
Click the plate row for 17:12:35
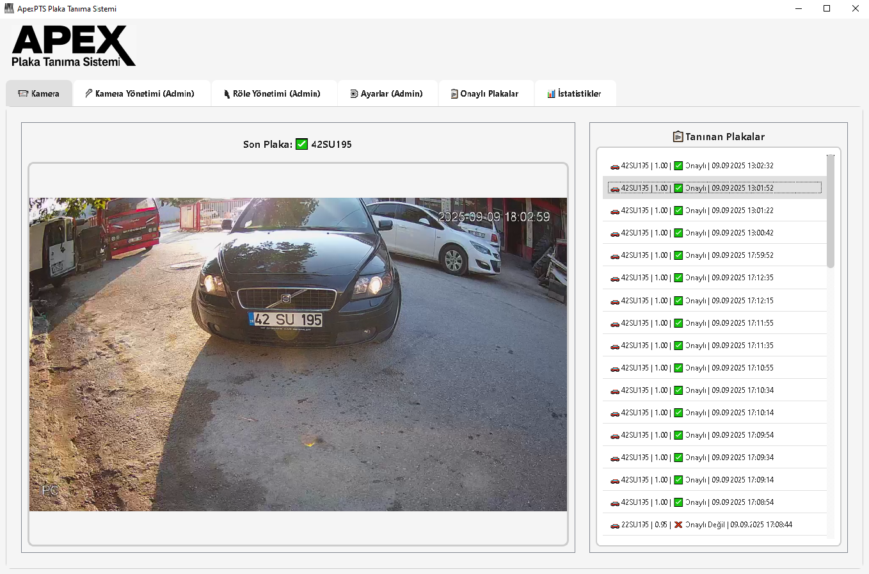(714, 278)
